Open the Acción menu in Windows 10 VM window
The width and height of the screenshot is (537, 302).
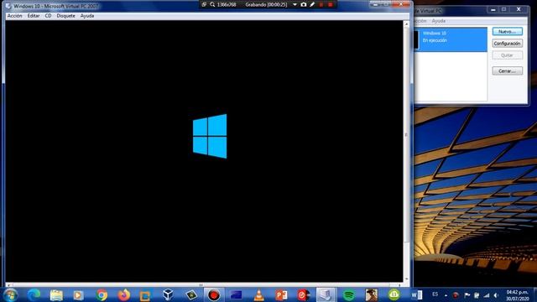point(15,16)
